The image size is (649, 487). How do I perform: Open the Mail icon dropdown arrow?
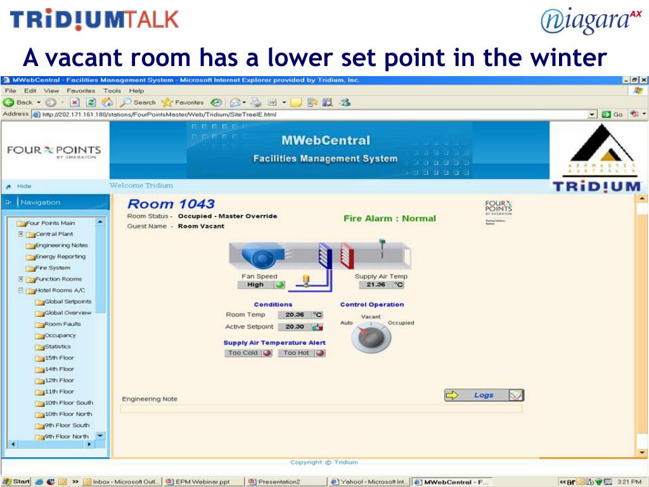coord(244,102)
